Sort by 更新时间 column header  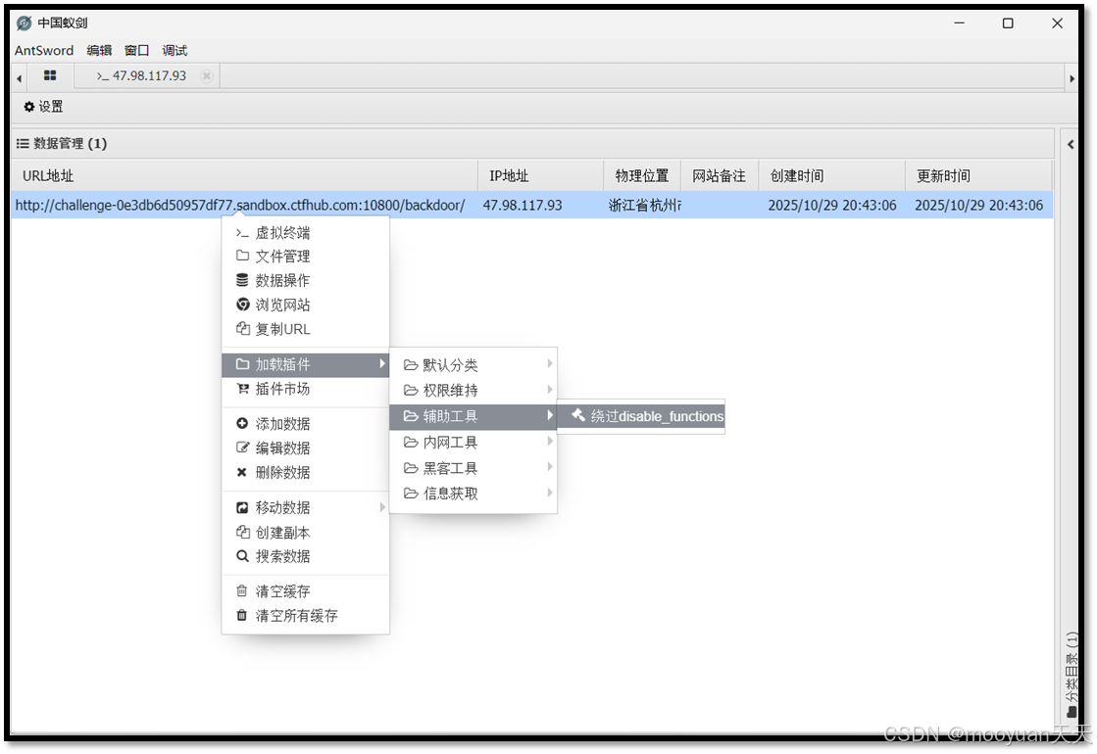point(978,176)
